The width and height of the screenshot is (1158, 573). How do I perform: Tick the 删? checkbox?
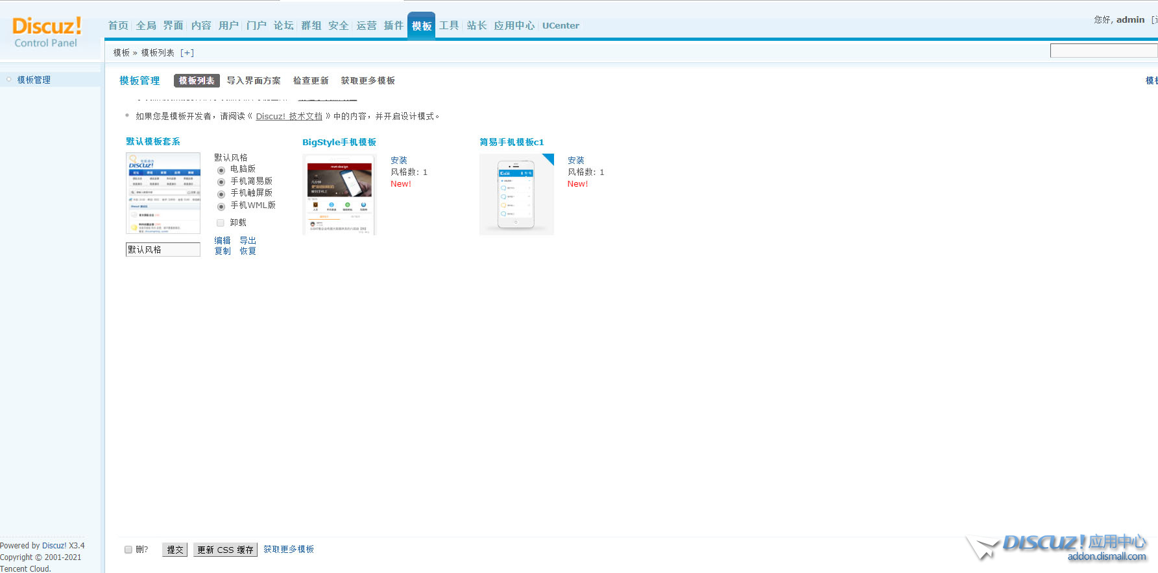128,550
